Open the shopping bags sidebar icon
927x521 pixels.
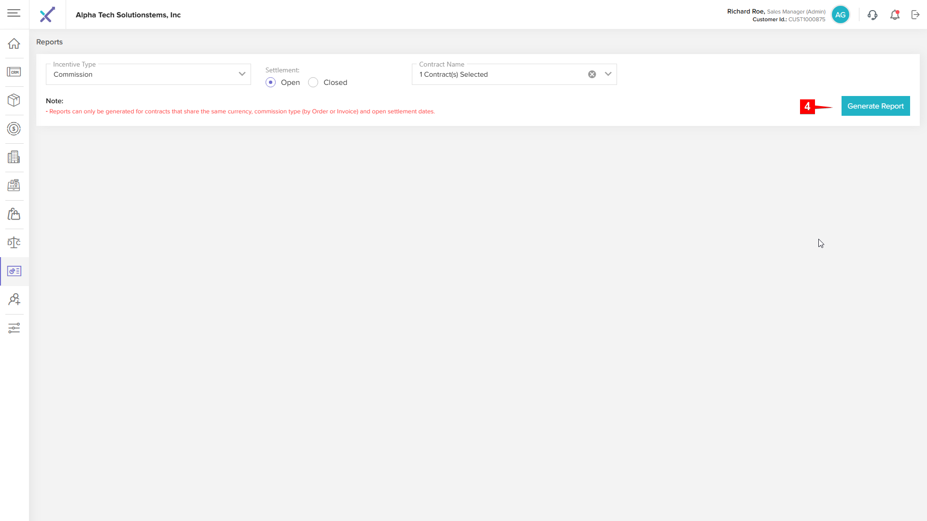pyautogui.click(x=14, y=214)
